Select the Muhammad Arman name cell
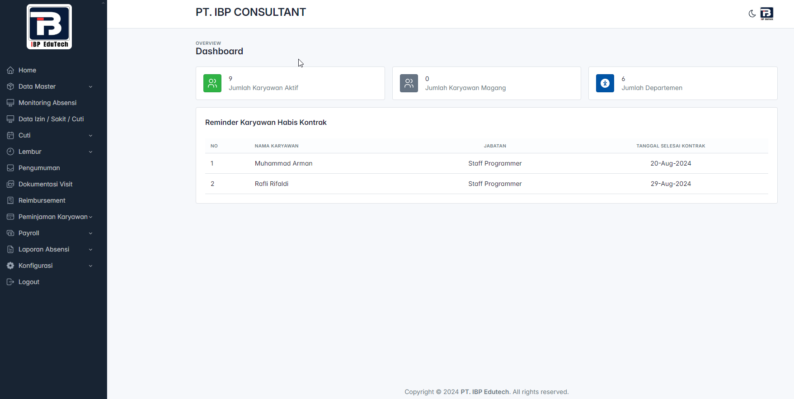This screenshot has width=794, height=399. [283, 163]
